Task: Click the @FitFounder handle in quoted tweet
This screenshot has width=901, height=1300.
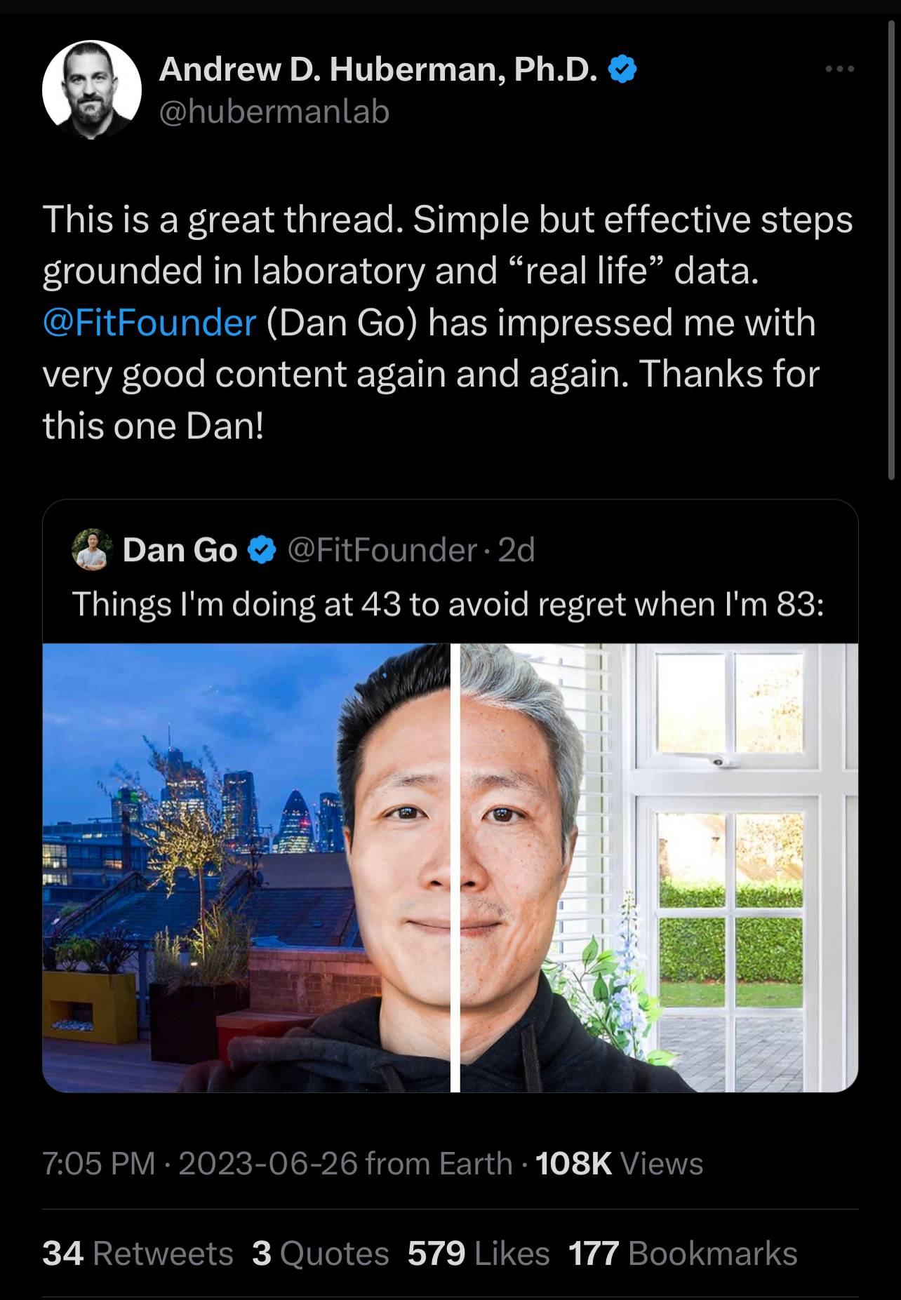Action: (x=383, y=550)
